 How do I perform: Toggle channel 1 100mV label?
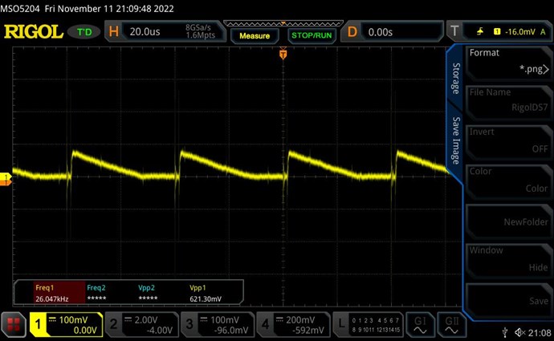(x=73, y=320)
